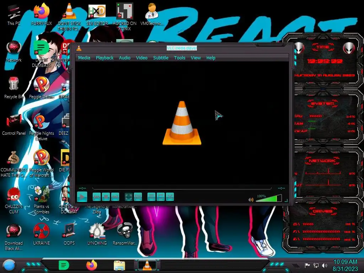
Task: Open Action Center flag tray icon
Action: (307, 265)
